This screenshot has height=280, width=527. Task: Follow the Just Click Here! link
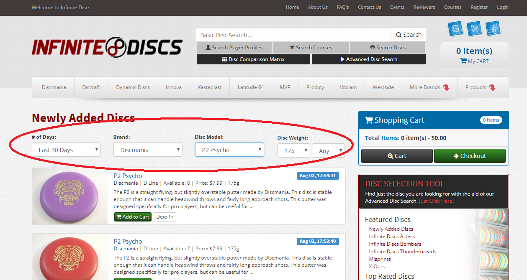pos(436,201)
